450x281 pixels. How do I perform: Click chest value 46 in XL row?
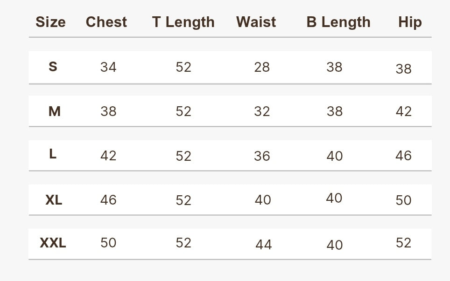click(x=108, y=199)
